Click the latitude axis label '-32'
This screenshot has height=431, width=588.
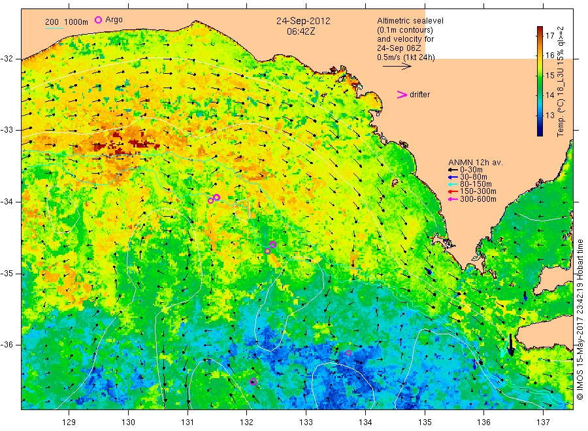click(7, 59)
